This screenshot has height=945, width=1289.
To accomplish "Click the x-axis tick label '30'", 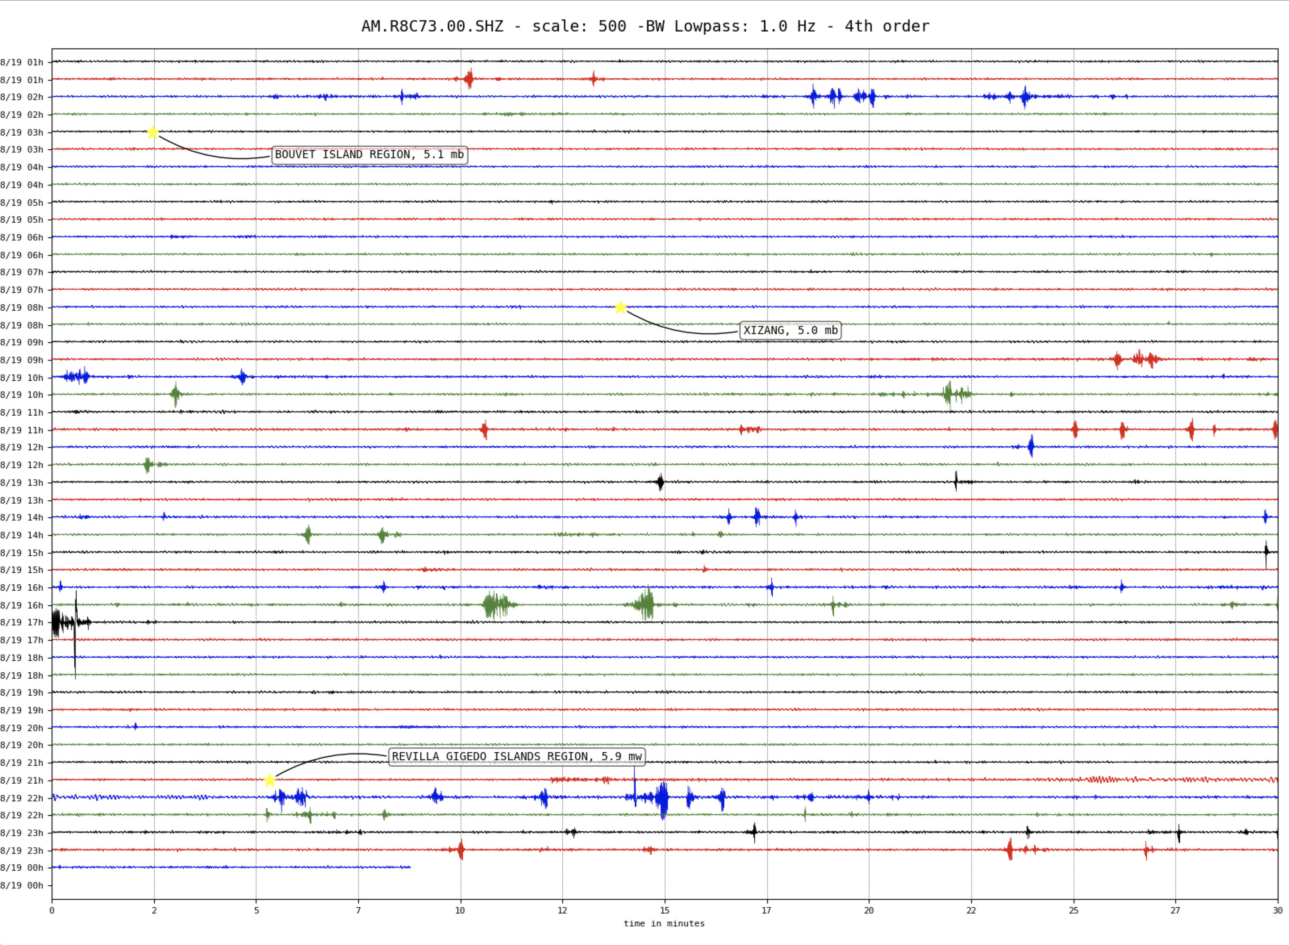I will (1278, 911).
